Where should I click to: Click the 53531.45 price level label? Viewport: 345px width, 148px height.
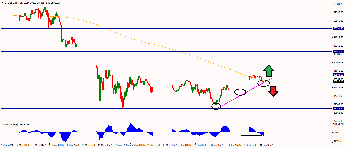point(338,28)
